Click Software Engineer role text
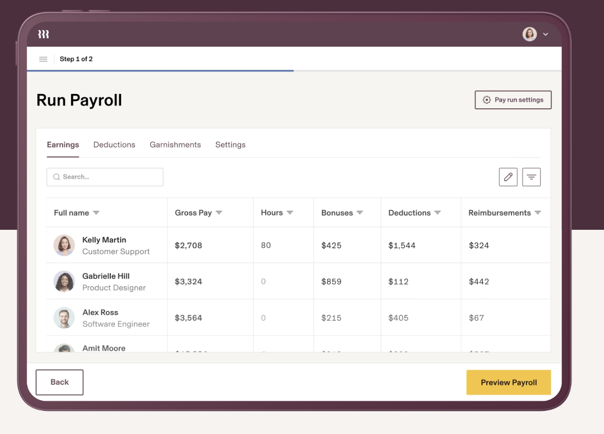The width and height of the screenshot is (604, 434). (x=116, y=324)
